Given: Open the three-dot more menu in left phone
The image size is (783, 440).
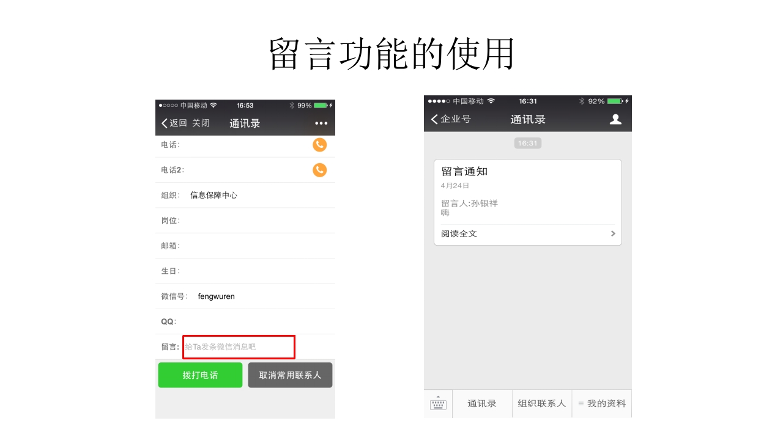Looking at the screenshot, I should (321, 123).
